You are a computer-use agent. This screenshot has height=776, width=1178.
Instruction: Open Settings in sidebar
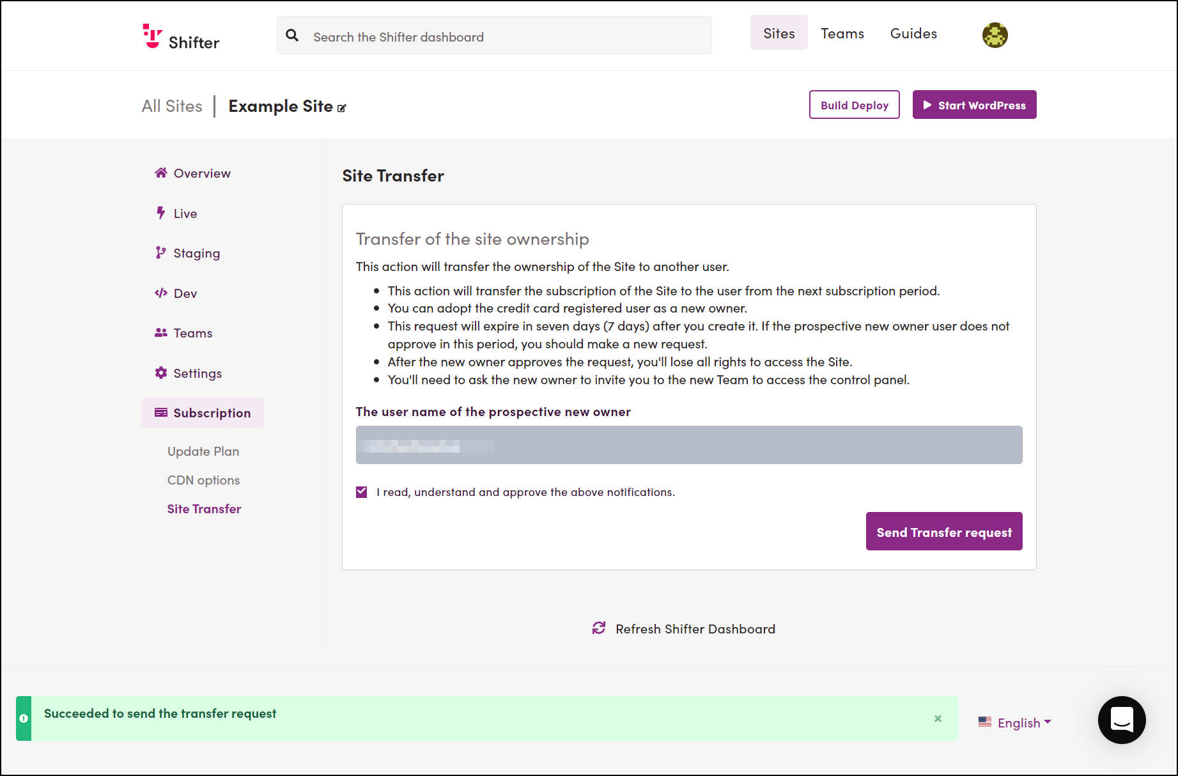[x=189, y=373]
